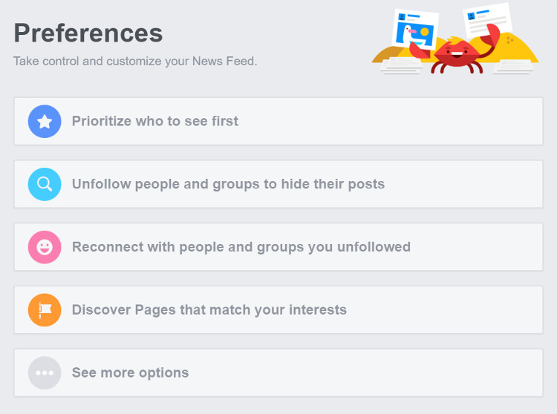The height and width of the screenshot is (414, 557).
Task: Click the gray three-dots icon
Action: point(45,372)
